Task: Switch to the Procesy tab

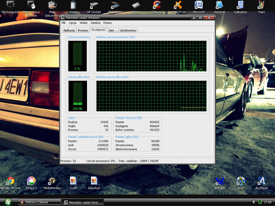Action: coord(83,30)
